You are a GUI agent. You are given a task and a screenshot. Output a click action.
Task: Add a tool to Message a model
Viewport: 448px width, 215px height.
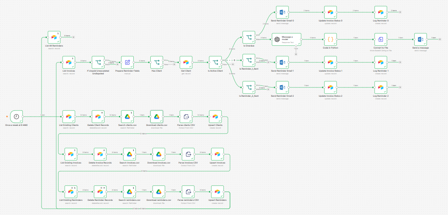(296, 54)
